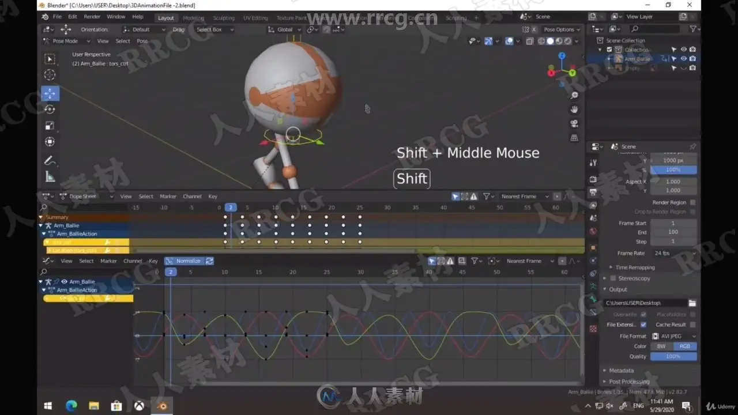
Task: Toggle Arm_Ballie eye in Graph Editor channel list
Action: (64, 282)
